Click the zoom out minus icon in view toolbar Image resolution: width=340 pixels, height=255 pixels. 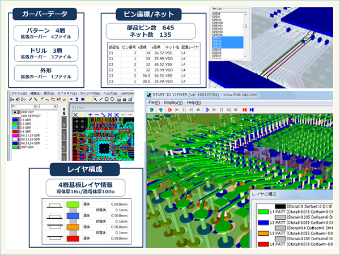[x=97, y=114]
